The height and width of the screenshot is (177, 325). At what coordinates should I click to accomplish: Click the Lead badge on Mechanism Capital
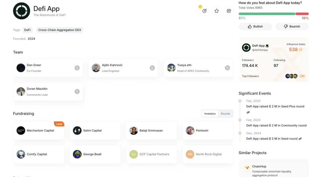pyautogui.click(x=59, y=124)
